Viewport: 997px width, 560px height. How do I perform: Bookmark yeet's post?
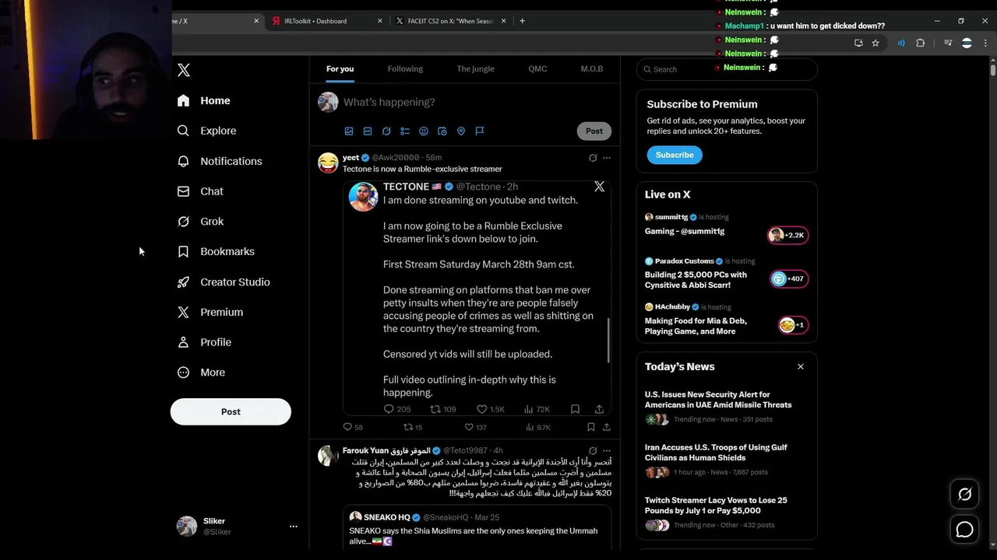click(x=591, y=427)
